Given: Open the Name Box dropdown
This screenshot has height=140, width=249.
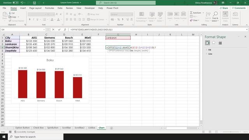Looking at the screenshot, I should tap(44, 30).
